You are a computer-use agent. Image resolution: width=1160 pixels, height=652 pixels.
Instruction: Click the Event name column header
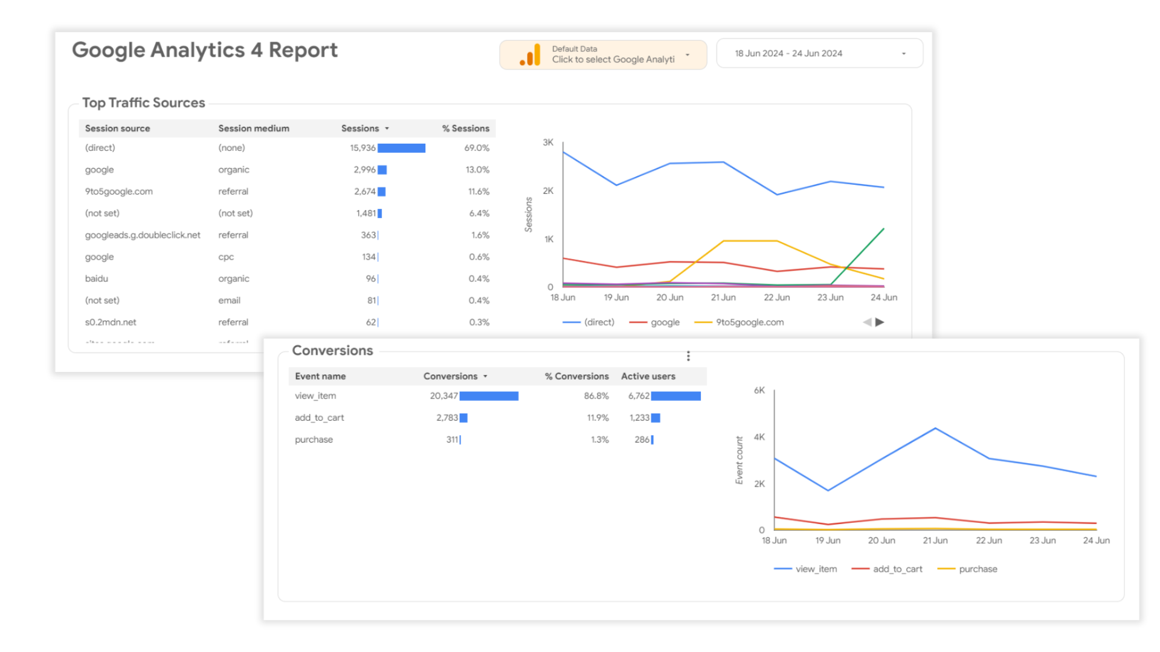pyautogui.click(x=320, y=376)
